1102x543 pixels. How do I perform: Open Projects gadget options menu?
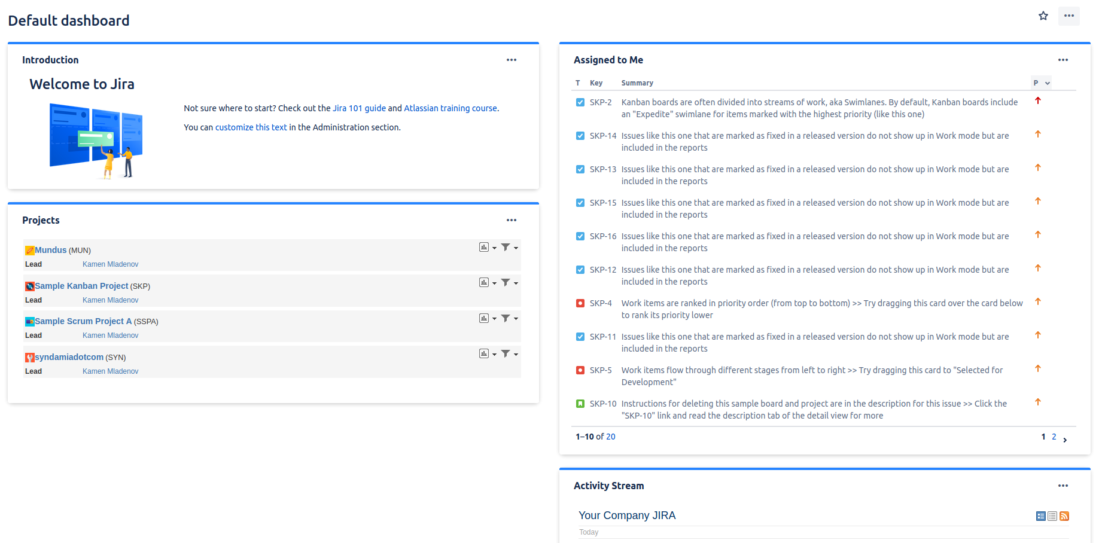(x=512, y=220)
